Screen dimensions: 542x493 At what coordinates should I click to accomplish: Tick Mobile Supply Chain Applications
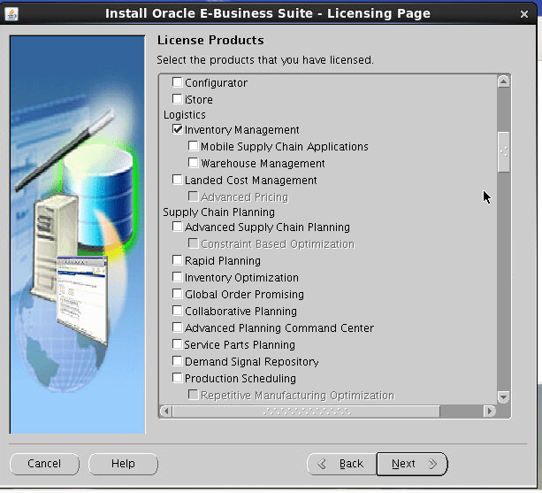point(194,146)
